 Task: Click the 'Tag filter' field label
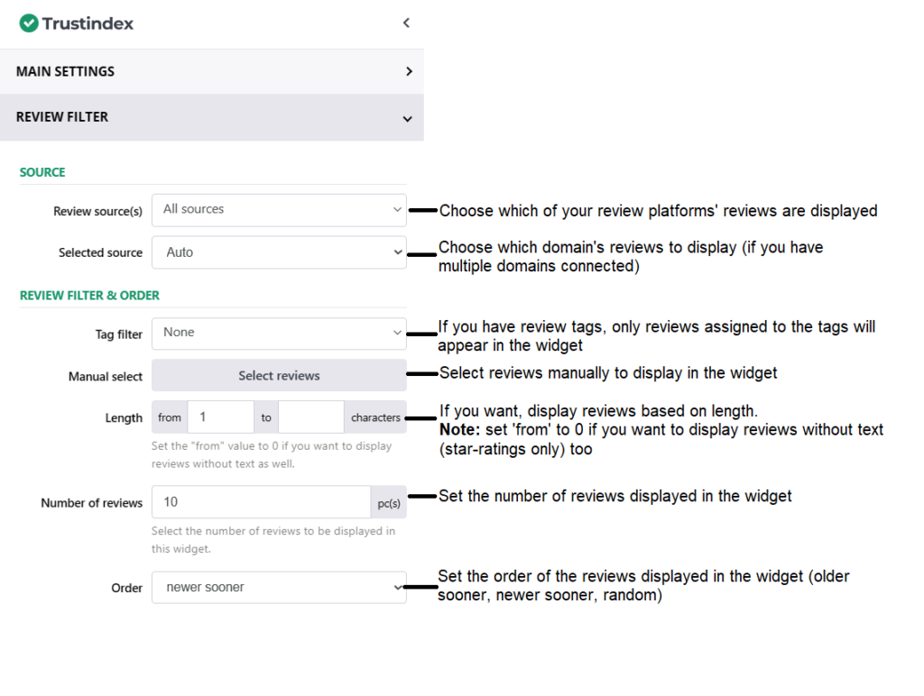pyautogui.click(x=118, y=334)
